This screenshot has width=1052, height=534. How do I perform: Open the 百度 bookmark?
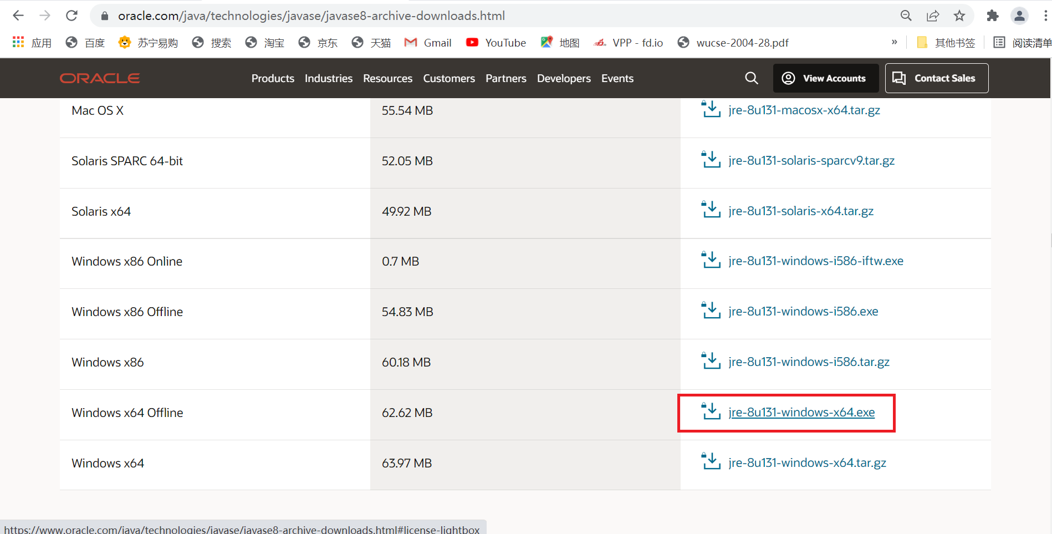click(85, 43)
